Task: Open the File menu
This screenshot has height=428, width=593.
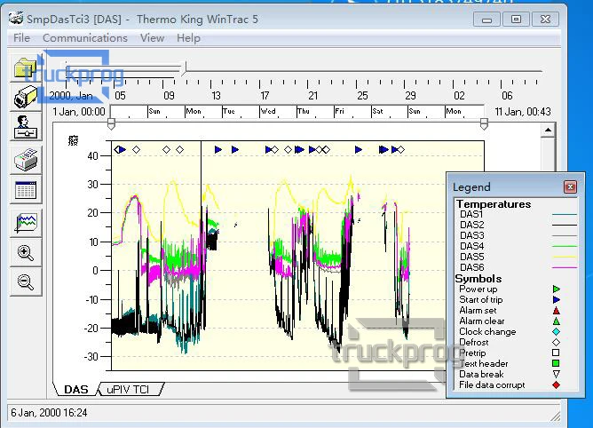Action: tap(21, 38)
